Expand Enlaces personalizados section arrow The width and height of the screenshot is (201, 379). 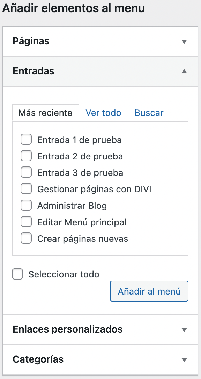pyautogui.click(x=184, y=330)
